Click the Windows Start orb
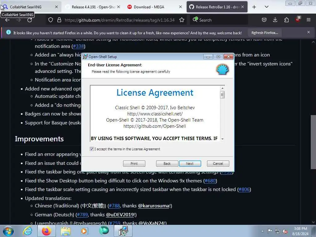This screenshot has height=237, width=316. point(8,231)
